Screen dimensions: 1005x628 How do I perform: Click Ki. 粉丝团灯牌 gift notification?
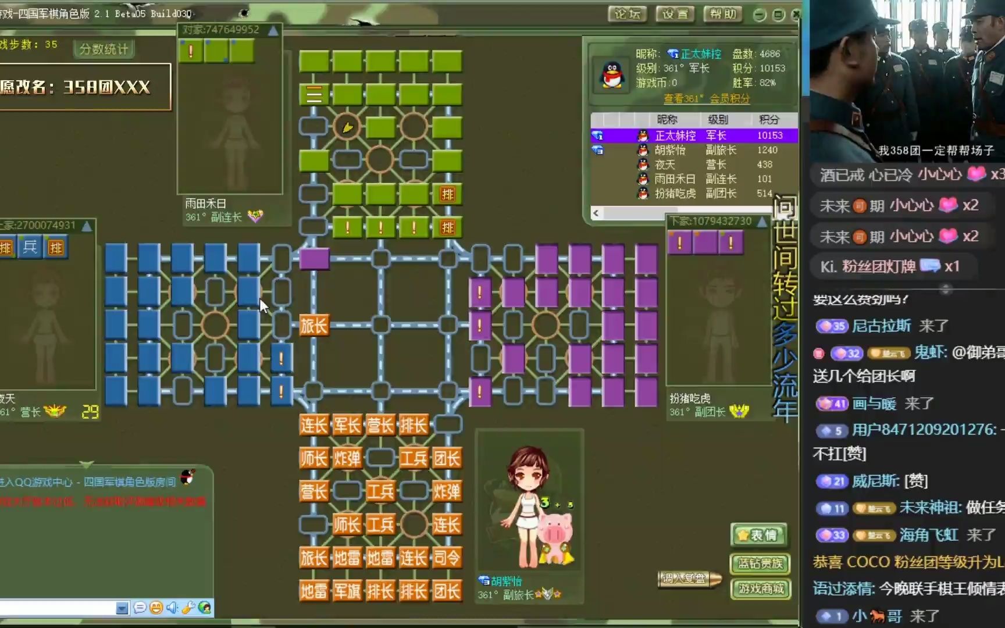tap(890, 266)
